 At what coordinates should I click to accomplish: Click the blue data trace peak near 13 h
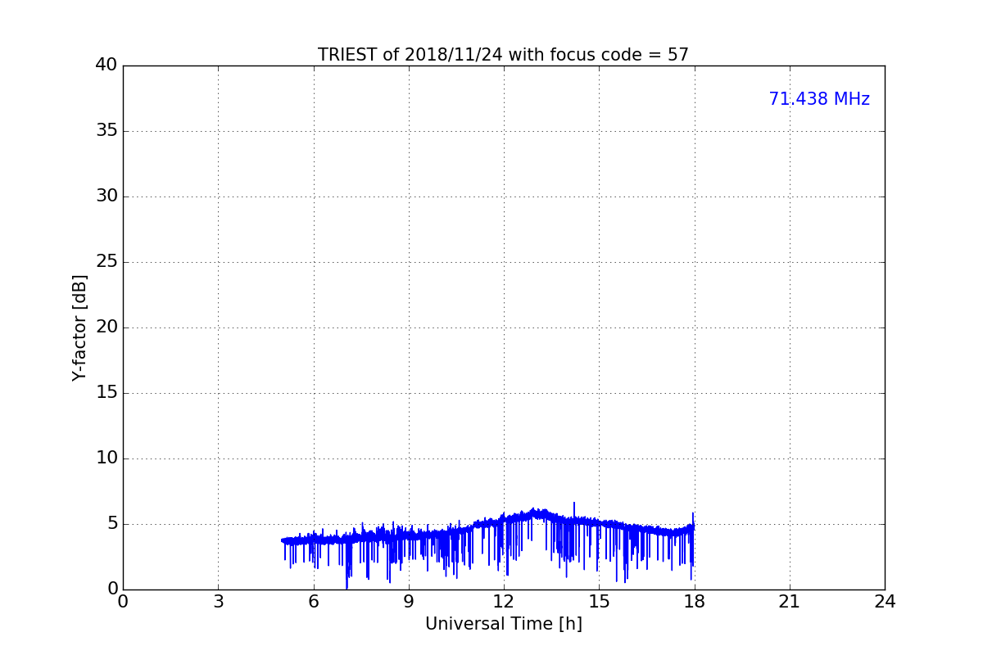535,512
